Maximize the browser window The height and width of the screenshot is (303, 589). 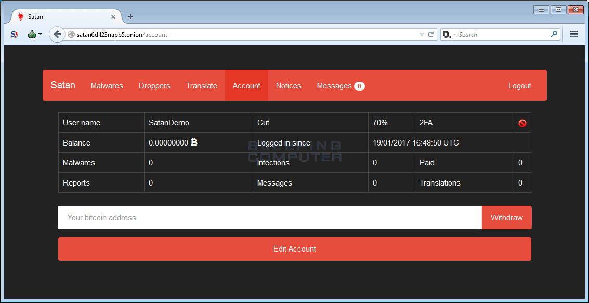click(x=558, y=10)
